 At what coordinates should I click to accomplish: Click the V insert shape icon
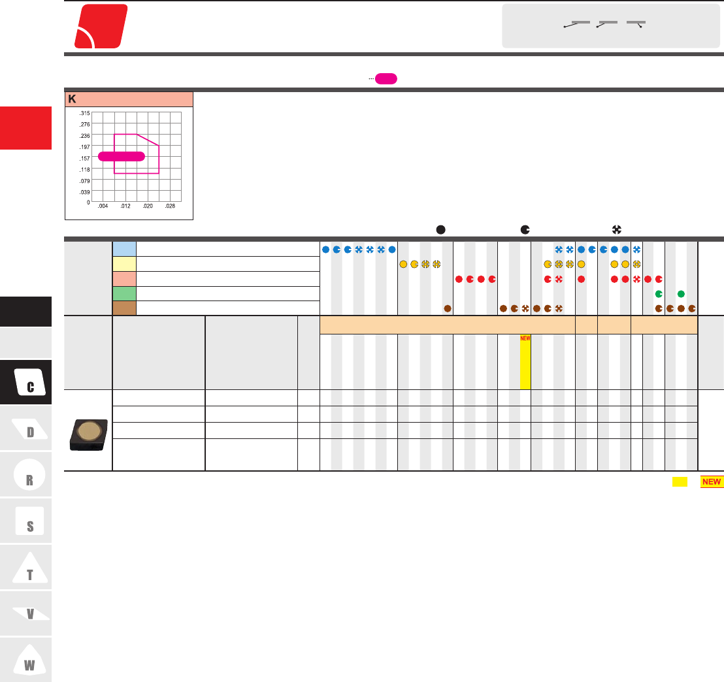29,614
